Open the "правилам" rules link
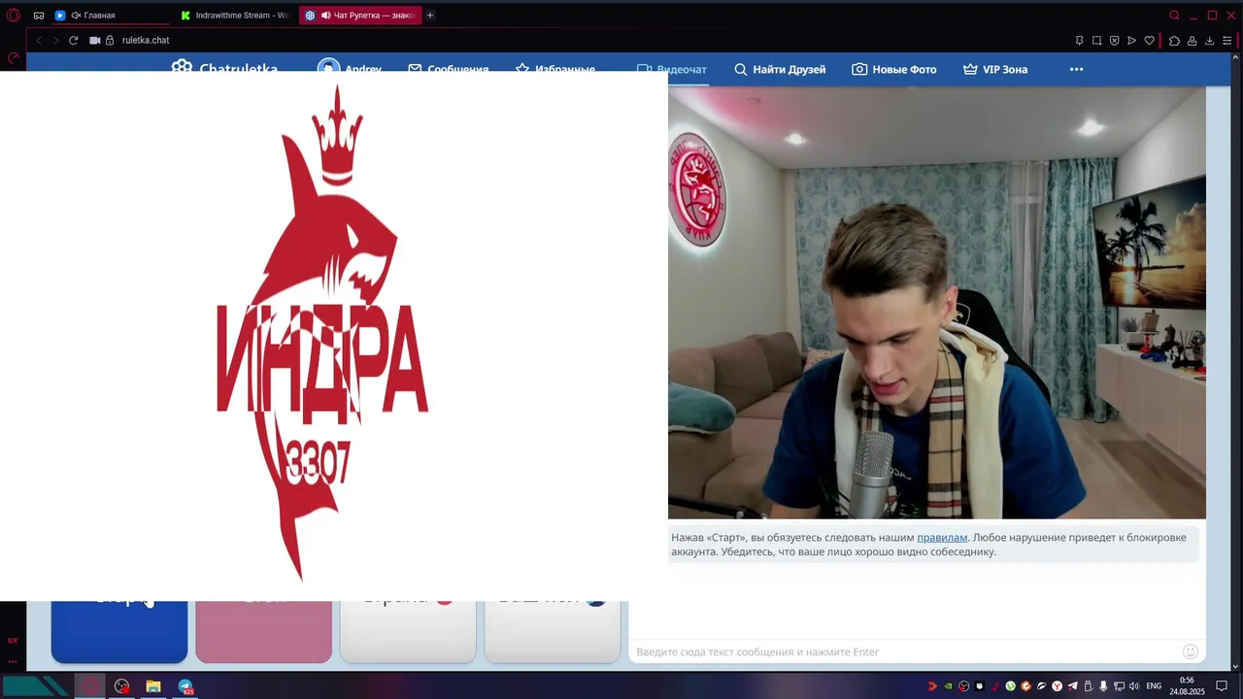This screenshot has width=1243, height=699. point(942,537)
